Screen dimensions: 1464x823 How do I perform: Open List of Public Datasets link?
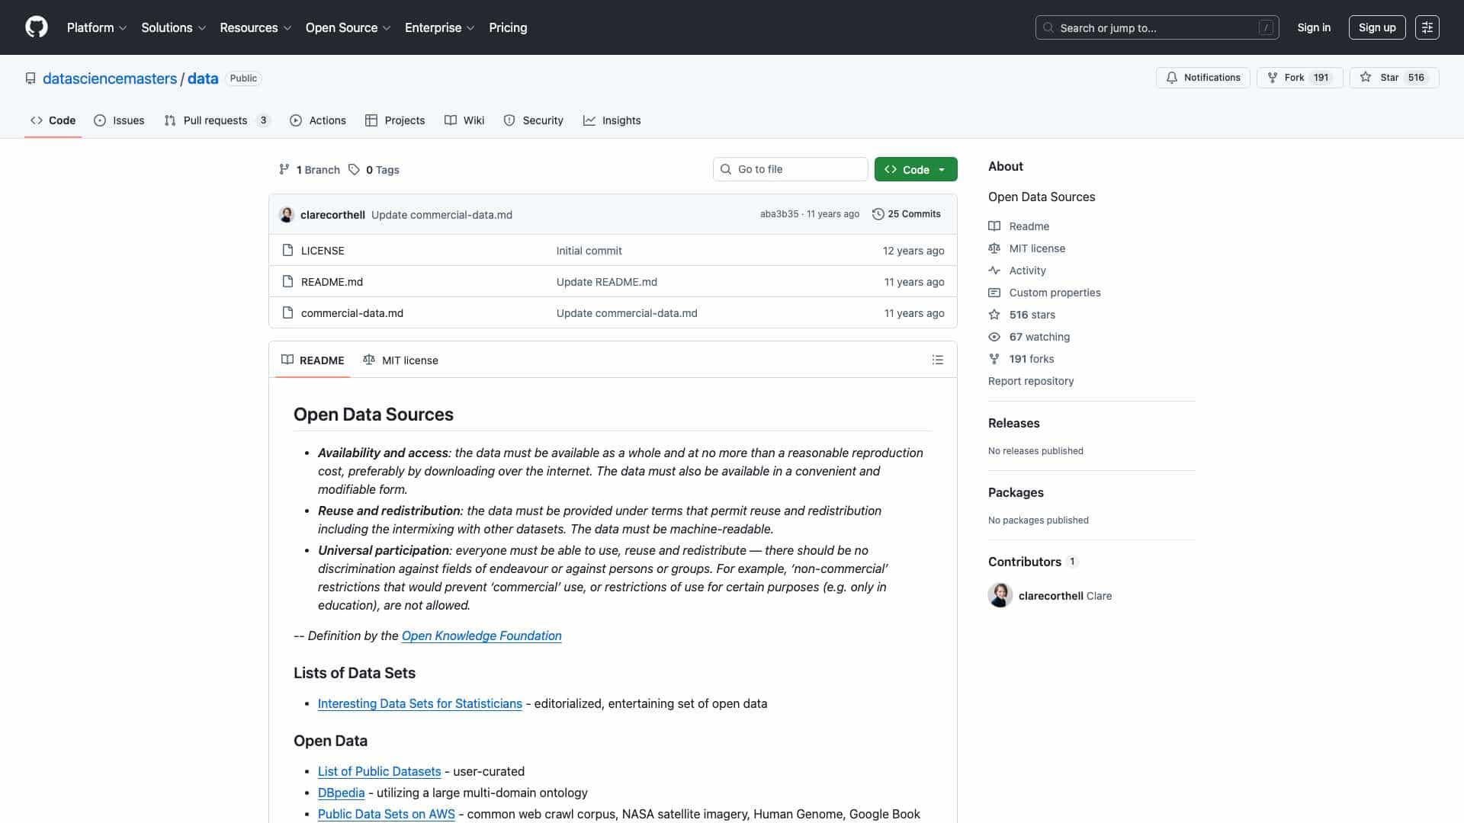[x=379, y=771]
